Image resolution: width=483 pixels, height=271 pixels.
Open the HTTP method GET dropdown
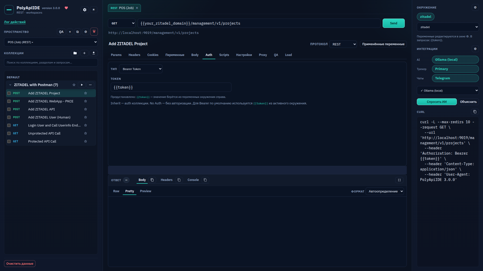(x=122, y=23)
